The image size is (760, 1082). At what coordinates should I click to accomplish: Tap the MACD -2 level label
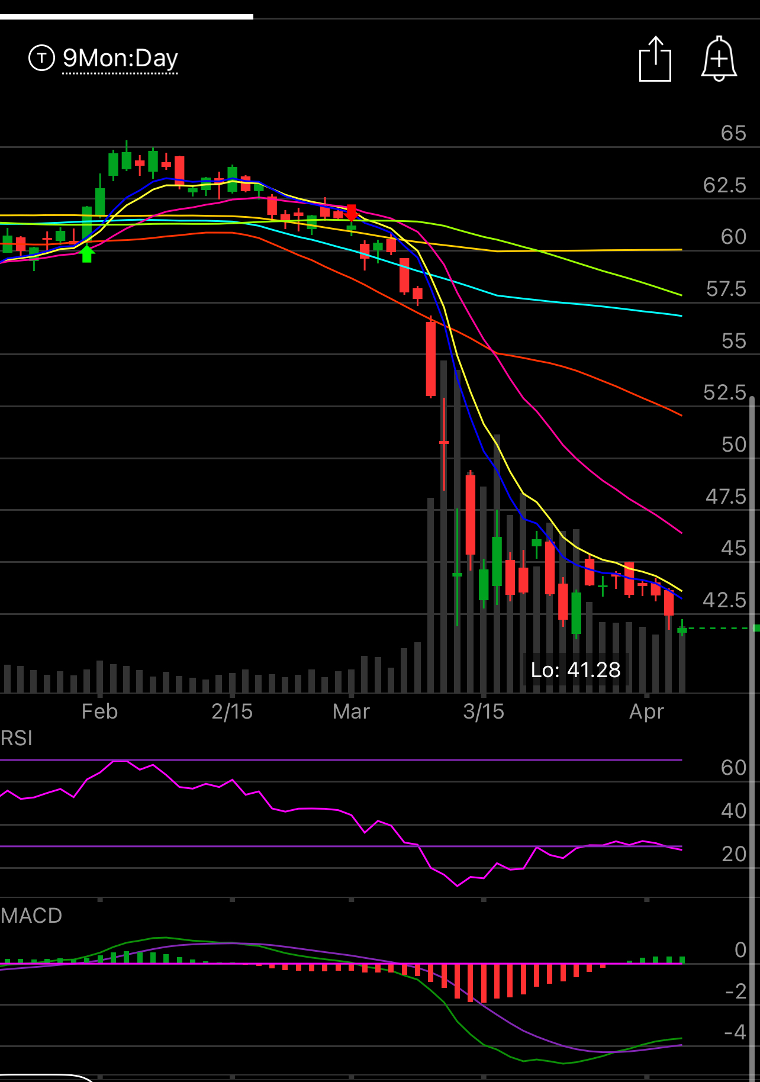click(735, 991)
